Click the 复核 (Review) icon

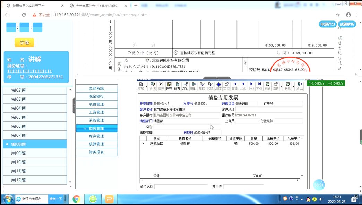coord(202,86)
